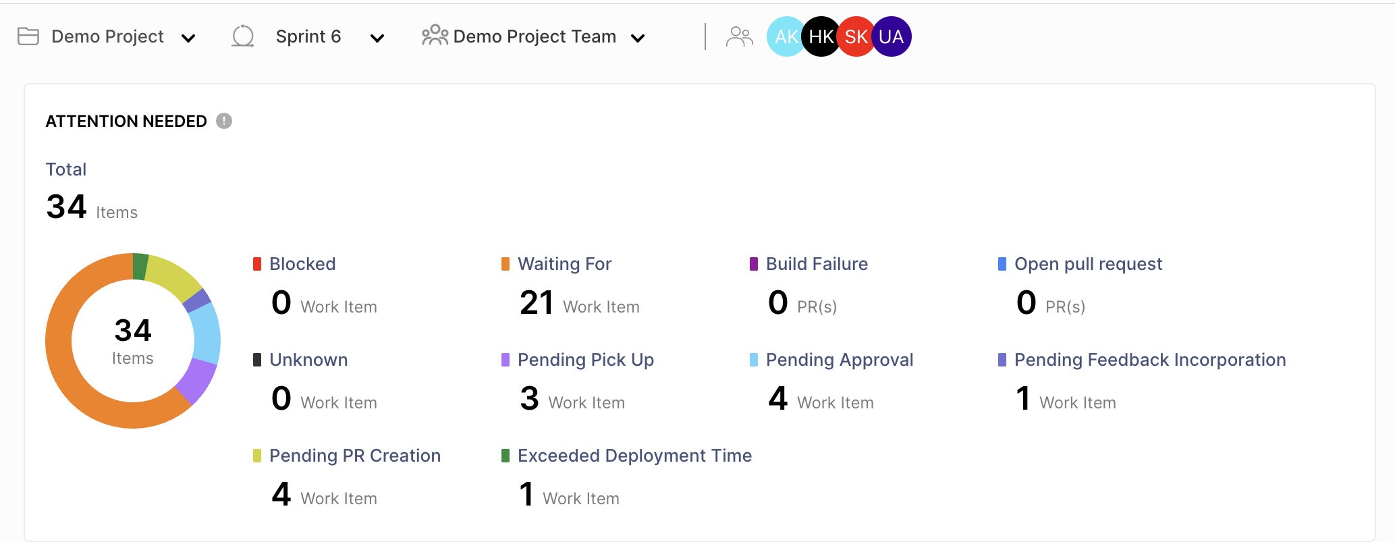Select the SK user avatar
This screenshot has height=542, width=1395.
tap(856, 36)
